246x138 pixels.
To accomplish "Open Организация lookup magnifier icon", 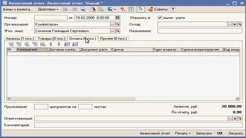I will 118,24.
